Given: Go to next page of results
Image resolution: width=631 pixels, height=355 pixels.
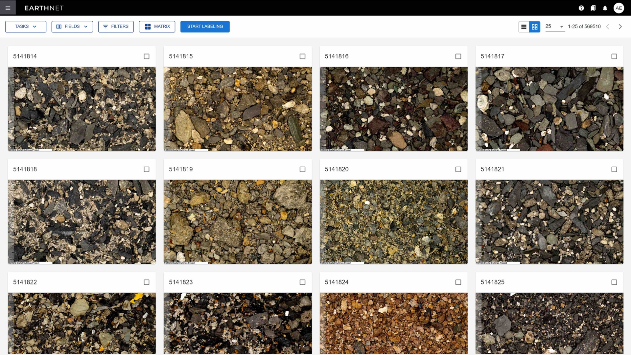Looking at the screenshot, I should point(620,27).
